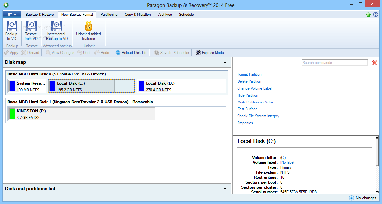
Task: Click the Restore from VD icon
Action: pyautogui.click(x=31, y=26)
